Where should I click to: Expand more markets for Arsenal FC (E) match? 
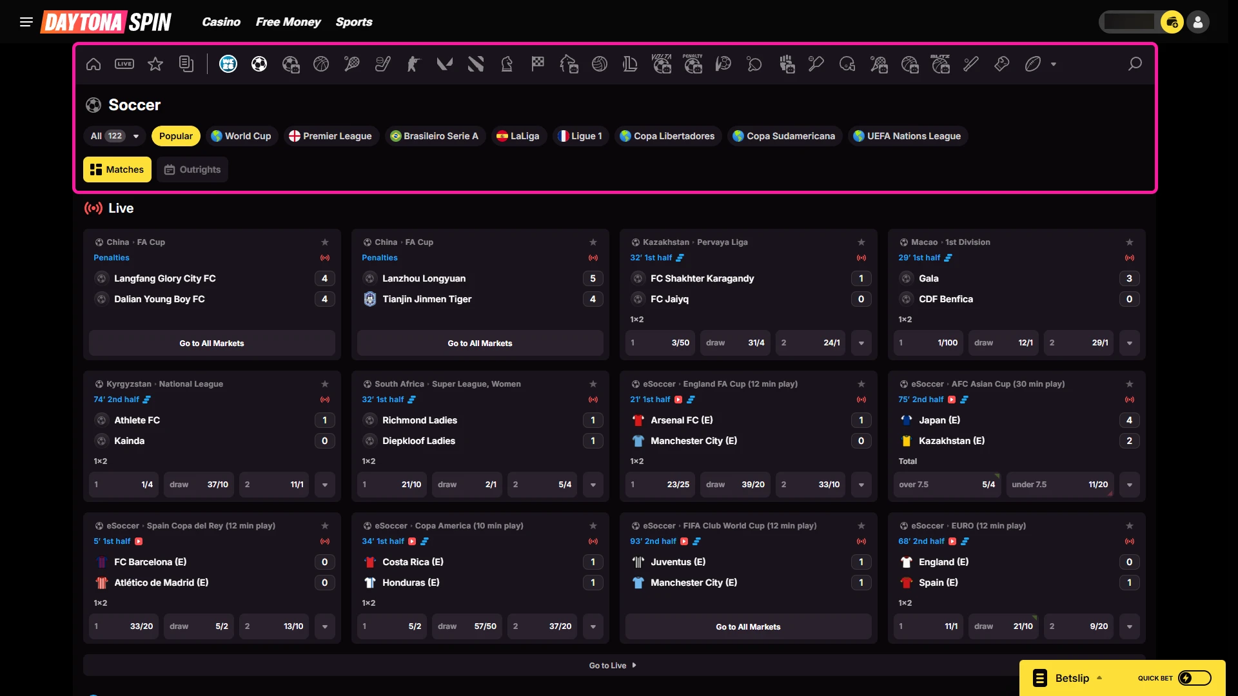[x=861, y=485]
